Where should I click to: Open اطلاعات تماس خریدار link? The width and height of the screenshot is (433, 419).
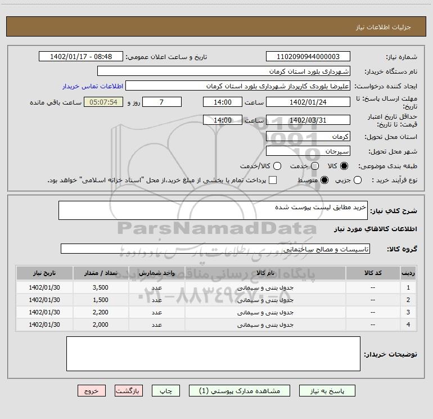(x=93, y=86)
